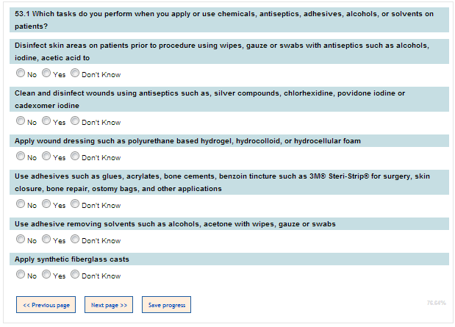Choose Don't Know for use adhesives question
The image size is (455, 327).
point(75,204)
